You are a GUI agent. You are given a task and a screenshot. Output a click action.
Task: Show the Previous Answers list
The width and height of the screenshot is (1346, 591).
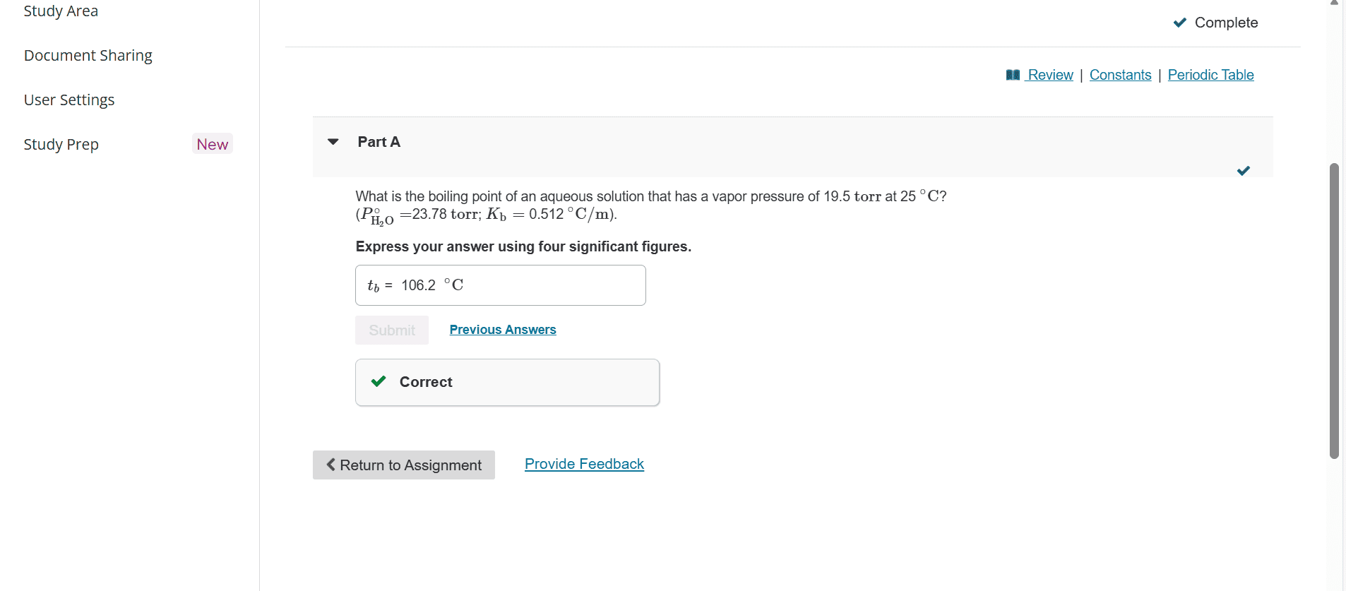click(502, 329)
